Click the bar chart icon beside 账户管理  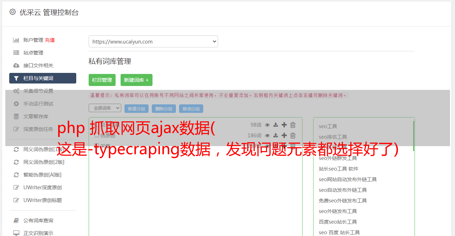16,40
